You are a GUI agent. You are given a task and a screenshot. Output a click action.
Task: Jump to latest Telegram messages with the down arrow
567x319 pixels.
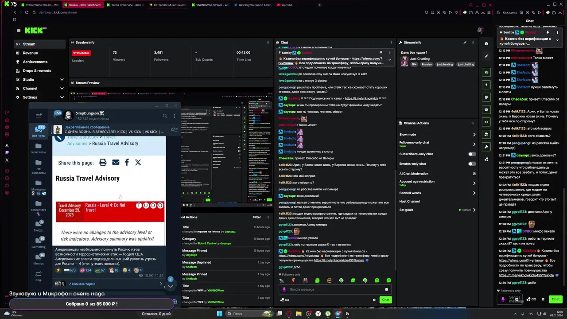[x=170, y=286]
